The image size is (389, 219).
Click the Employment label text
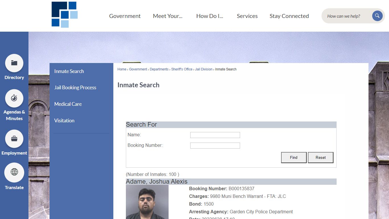pos(14,153)
